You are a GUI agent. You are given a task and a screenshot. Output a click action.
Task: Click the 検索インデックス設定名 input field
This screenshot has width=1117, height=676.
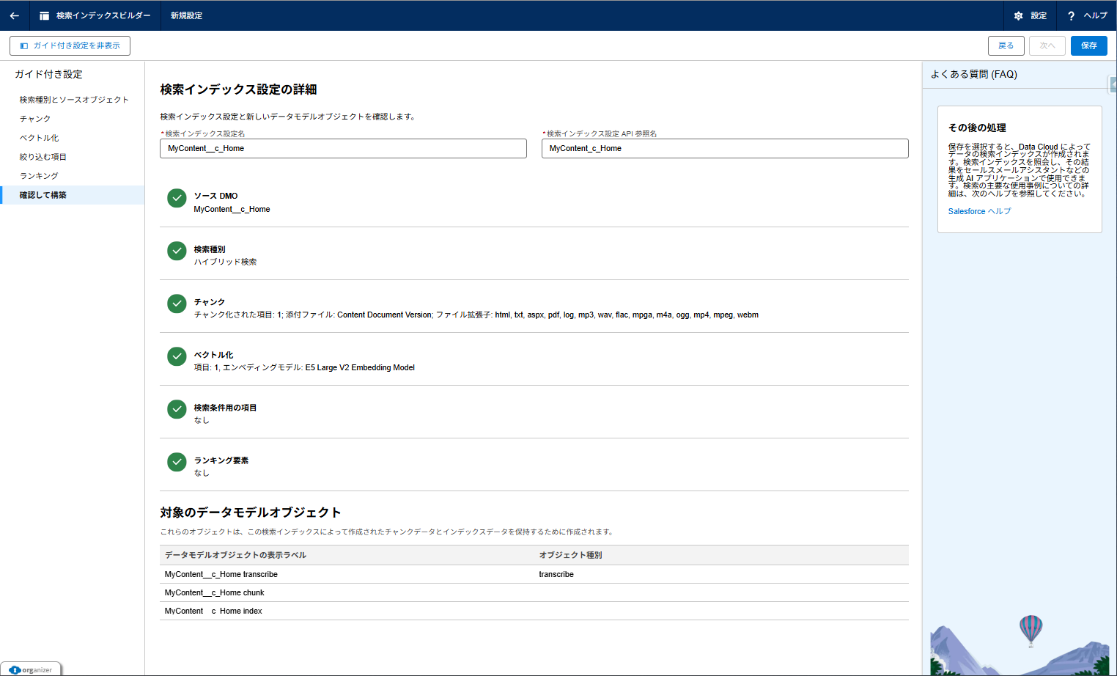coord(343,148)
